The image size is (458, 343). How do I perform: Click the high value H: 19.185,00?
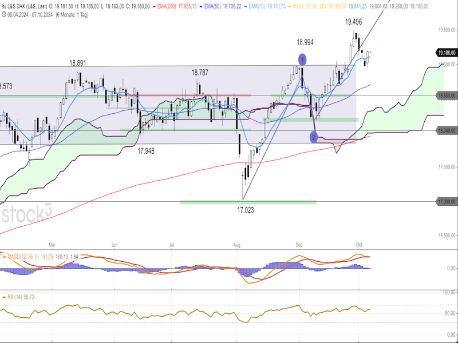tap(87, 6)
